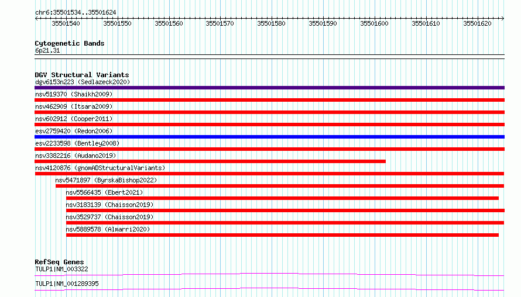Click ruler position 35501580
521x297 pixels.
click(x=272, y=23)
